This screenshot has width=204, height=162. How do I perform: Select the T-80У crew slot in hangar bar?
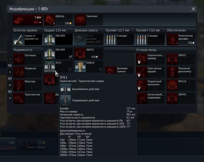[x=8, y=144]
